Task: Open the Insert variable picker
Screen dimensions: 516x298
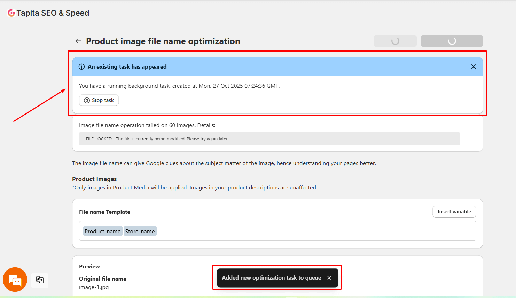Action: 454,212
